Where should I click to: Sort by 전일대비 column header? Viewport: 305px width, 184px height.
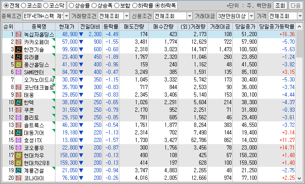(x=90, y=26)
